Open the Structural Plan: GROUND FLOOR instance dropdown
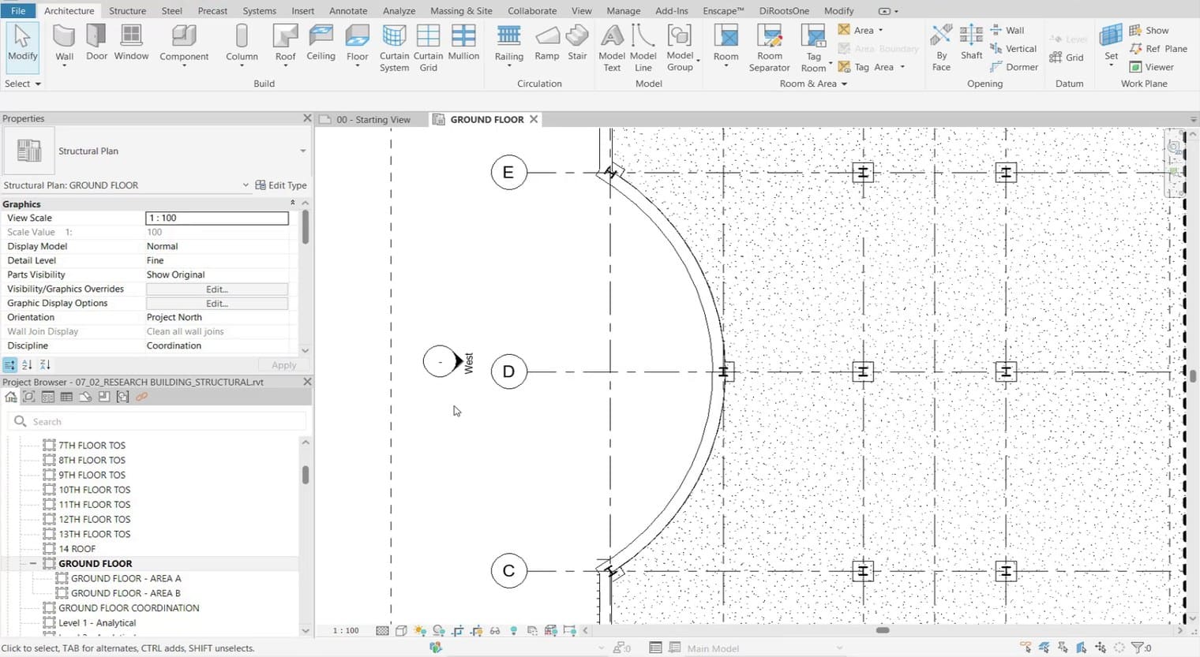Image resolution: width=1200 pixels, height=657 pixels. [246, 185]
